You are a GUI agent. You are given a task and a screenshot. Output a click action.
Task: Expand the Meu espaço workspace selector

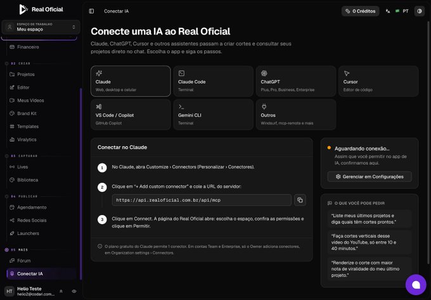(x=41, y=27)
